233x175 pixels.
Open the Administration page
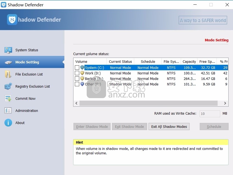(x=32, y=111)
